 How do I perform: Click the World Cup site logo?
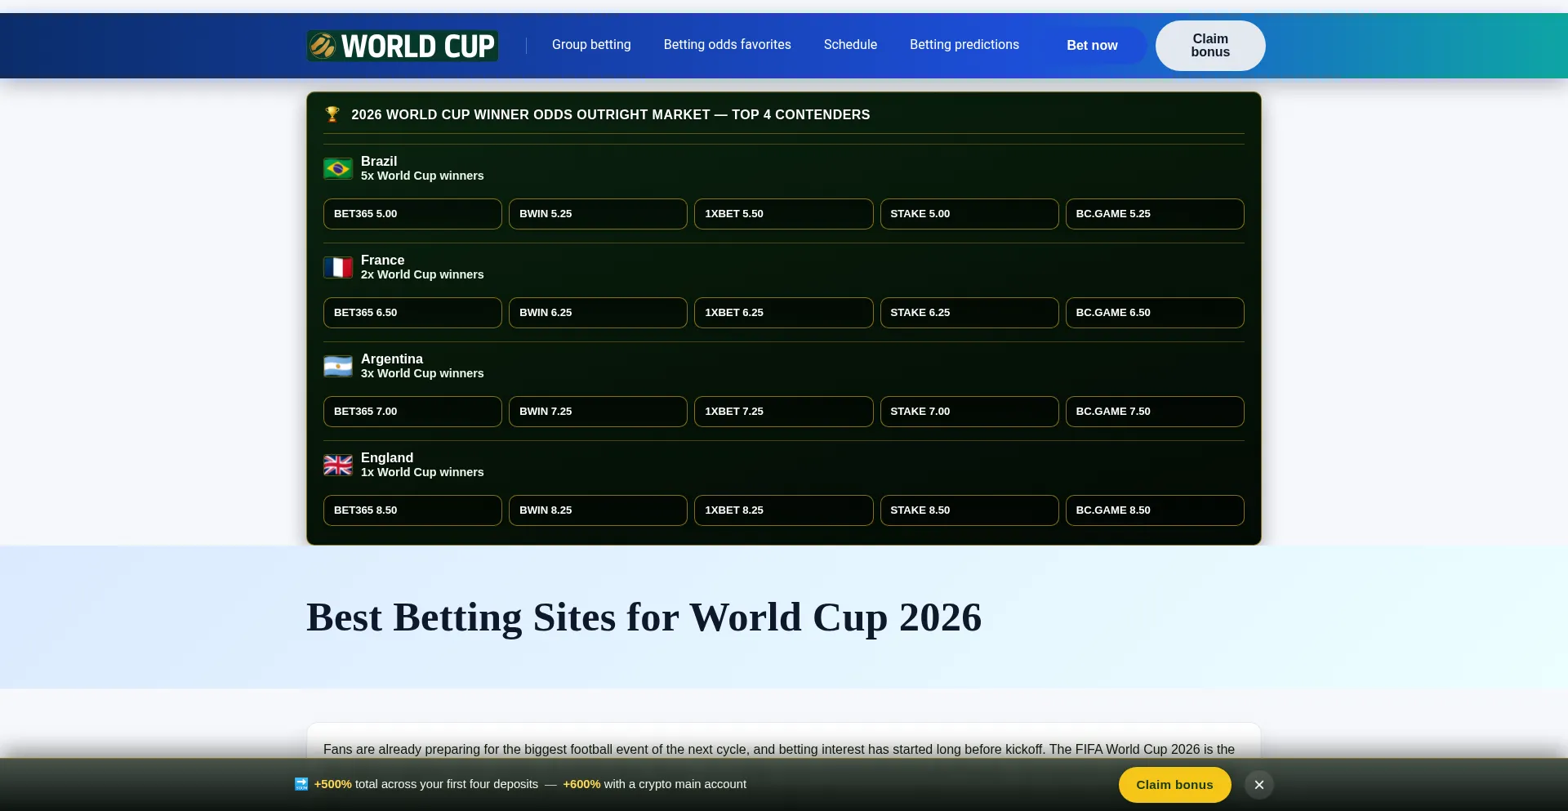click(x=403, y=46)
